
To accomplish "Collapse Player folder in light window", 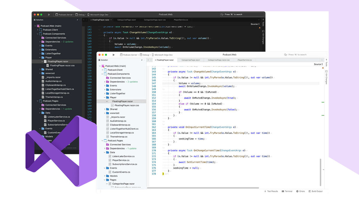I will (x=104, y=97).
